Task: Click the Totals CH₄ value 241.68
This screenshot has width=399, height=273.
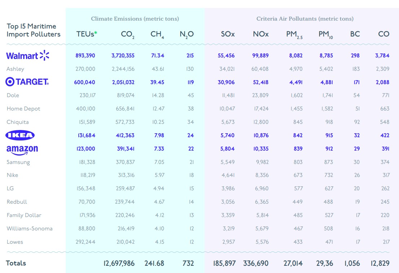Action: 154,263
